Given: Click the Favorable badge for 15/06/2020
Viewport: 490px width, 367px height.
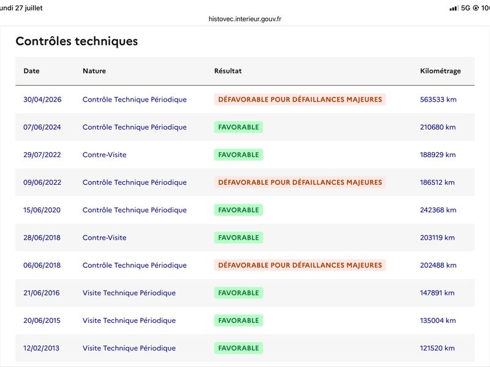Looking at the screenshot, I should [238, 210].
